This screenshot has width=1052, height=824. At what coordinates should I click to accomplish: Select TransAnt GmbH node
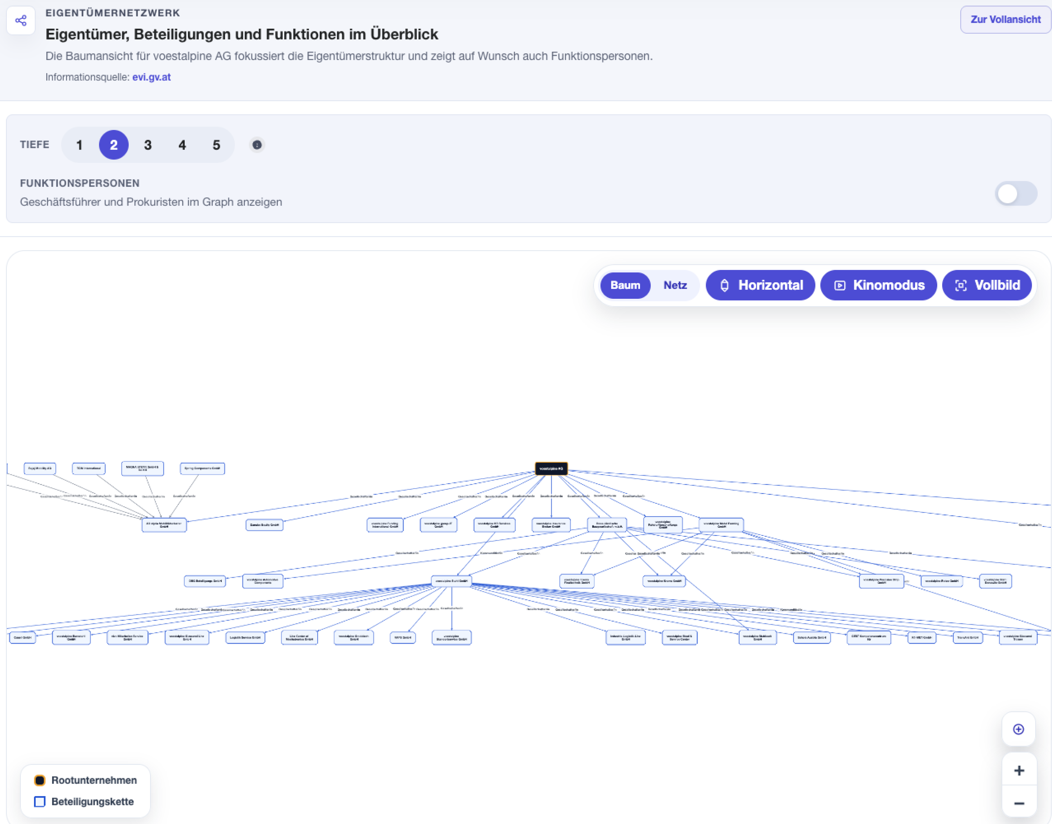[967, 637]
